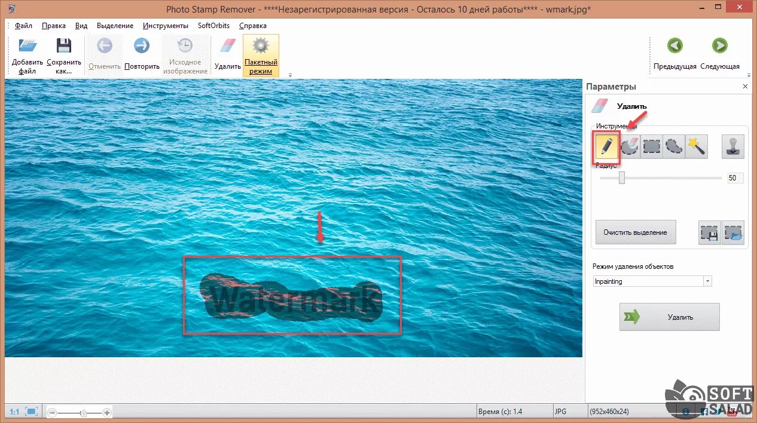Click the radius value field 50
This screenshot has height=423, width=757.
click(735, 177)
